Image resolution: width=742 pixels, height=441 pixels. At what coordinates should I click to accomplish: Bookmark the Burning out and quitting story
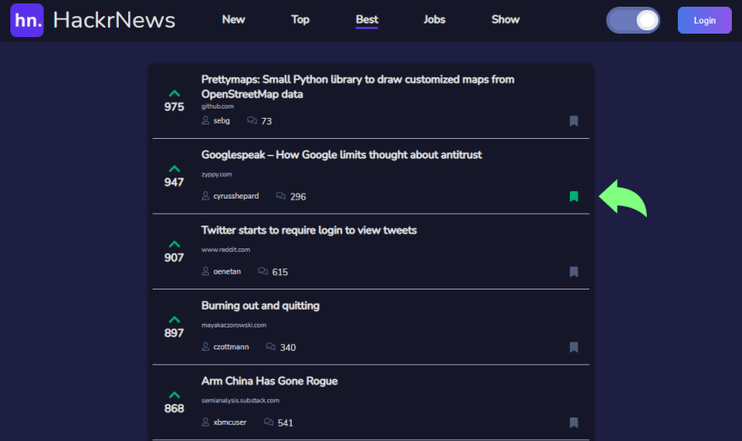(x=573, y=348)
